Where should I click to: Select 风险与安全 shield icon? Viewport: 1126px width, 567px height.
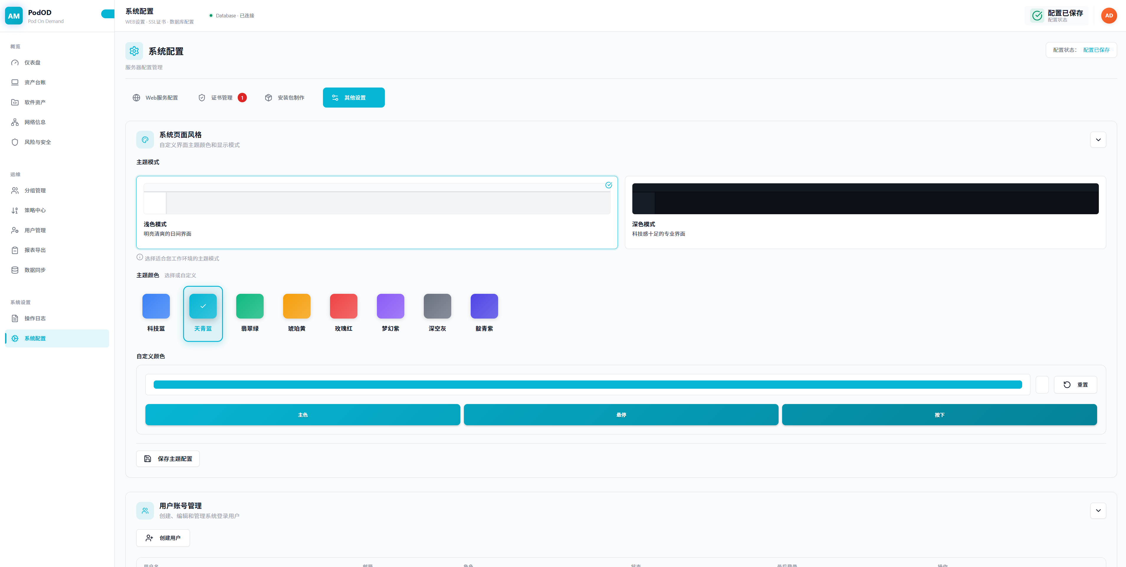pos(15,142)
